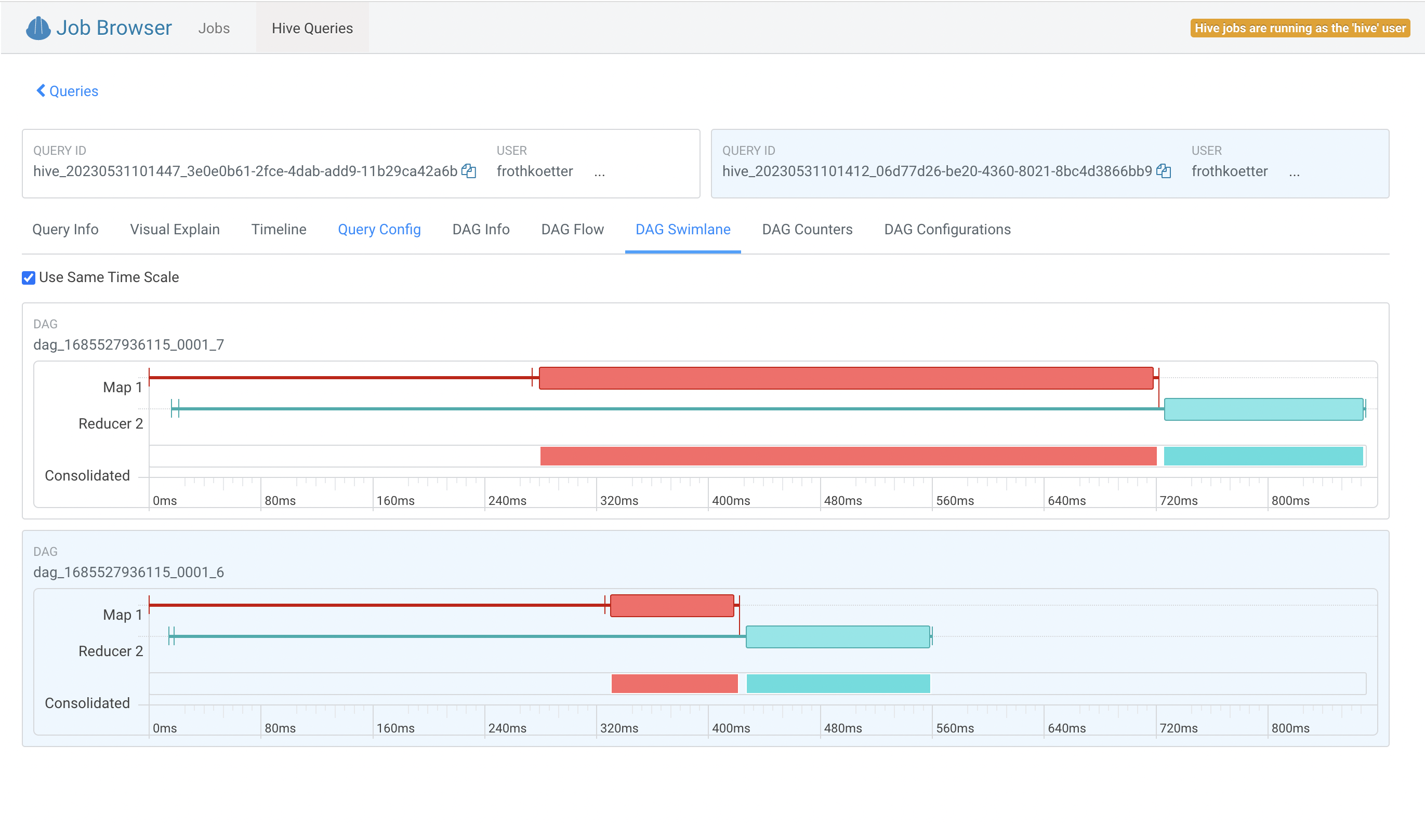Click the teal Reducer 2 bar in dag_0001_7

pos(1263,409)
